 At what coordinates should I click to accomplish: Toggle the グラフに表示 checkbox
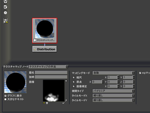(5, 96)
